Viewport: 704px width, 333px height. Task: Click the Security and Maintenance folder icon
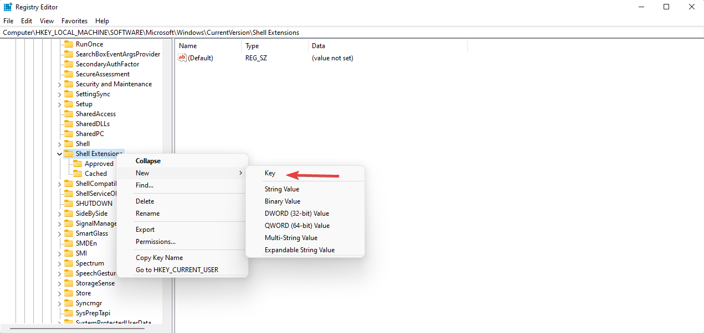click(68, 84)
